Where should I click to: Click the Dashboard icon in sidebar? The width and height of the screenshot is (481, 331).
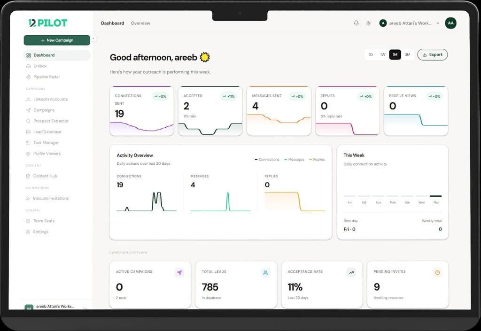click(x=29, y=55)
